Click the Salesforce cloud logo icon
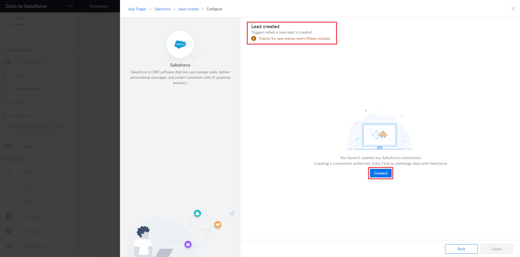The height and width of the screenshot is (257, 520). pos(180,44)
